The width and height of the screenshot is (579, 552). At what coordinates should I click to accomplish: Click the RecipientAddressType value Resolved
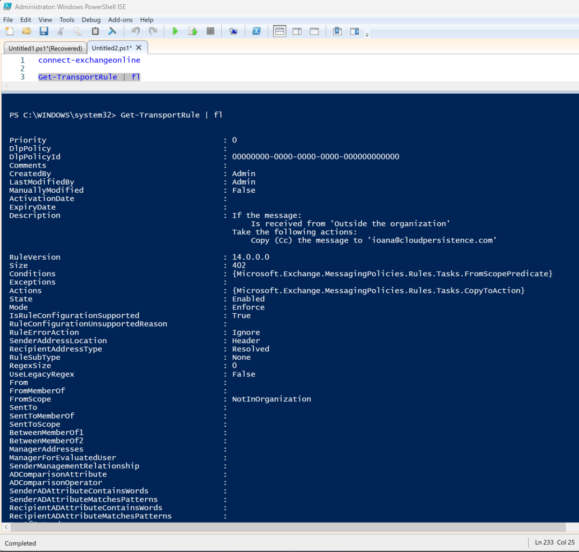pos(251,349)
